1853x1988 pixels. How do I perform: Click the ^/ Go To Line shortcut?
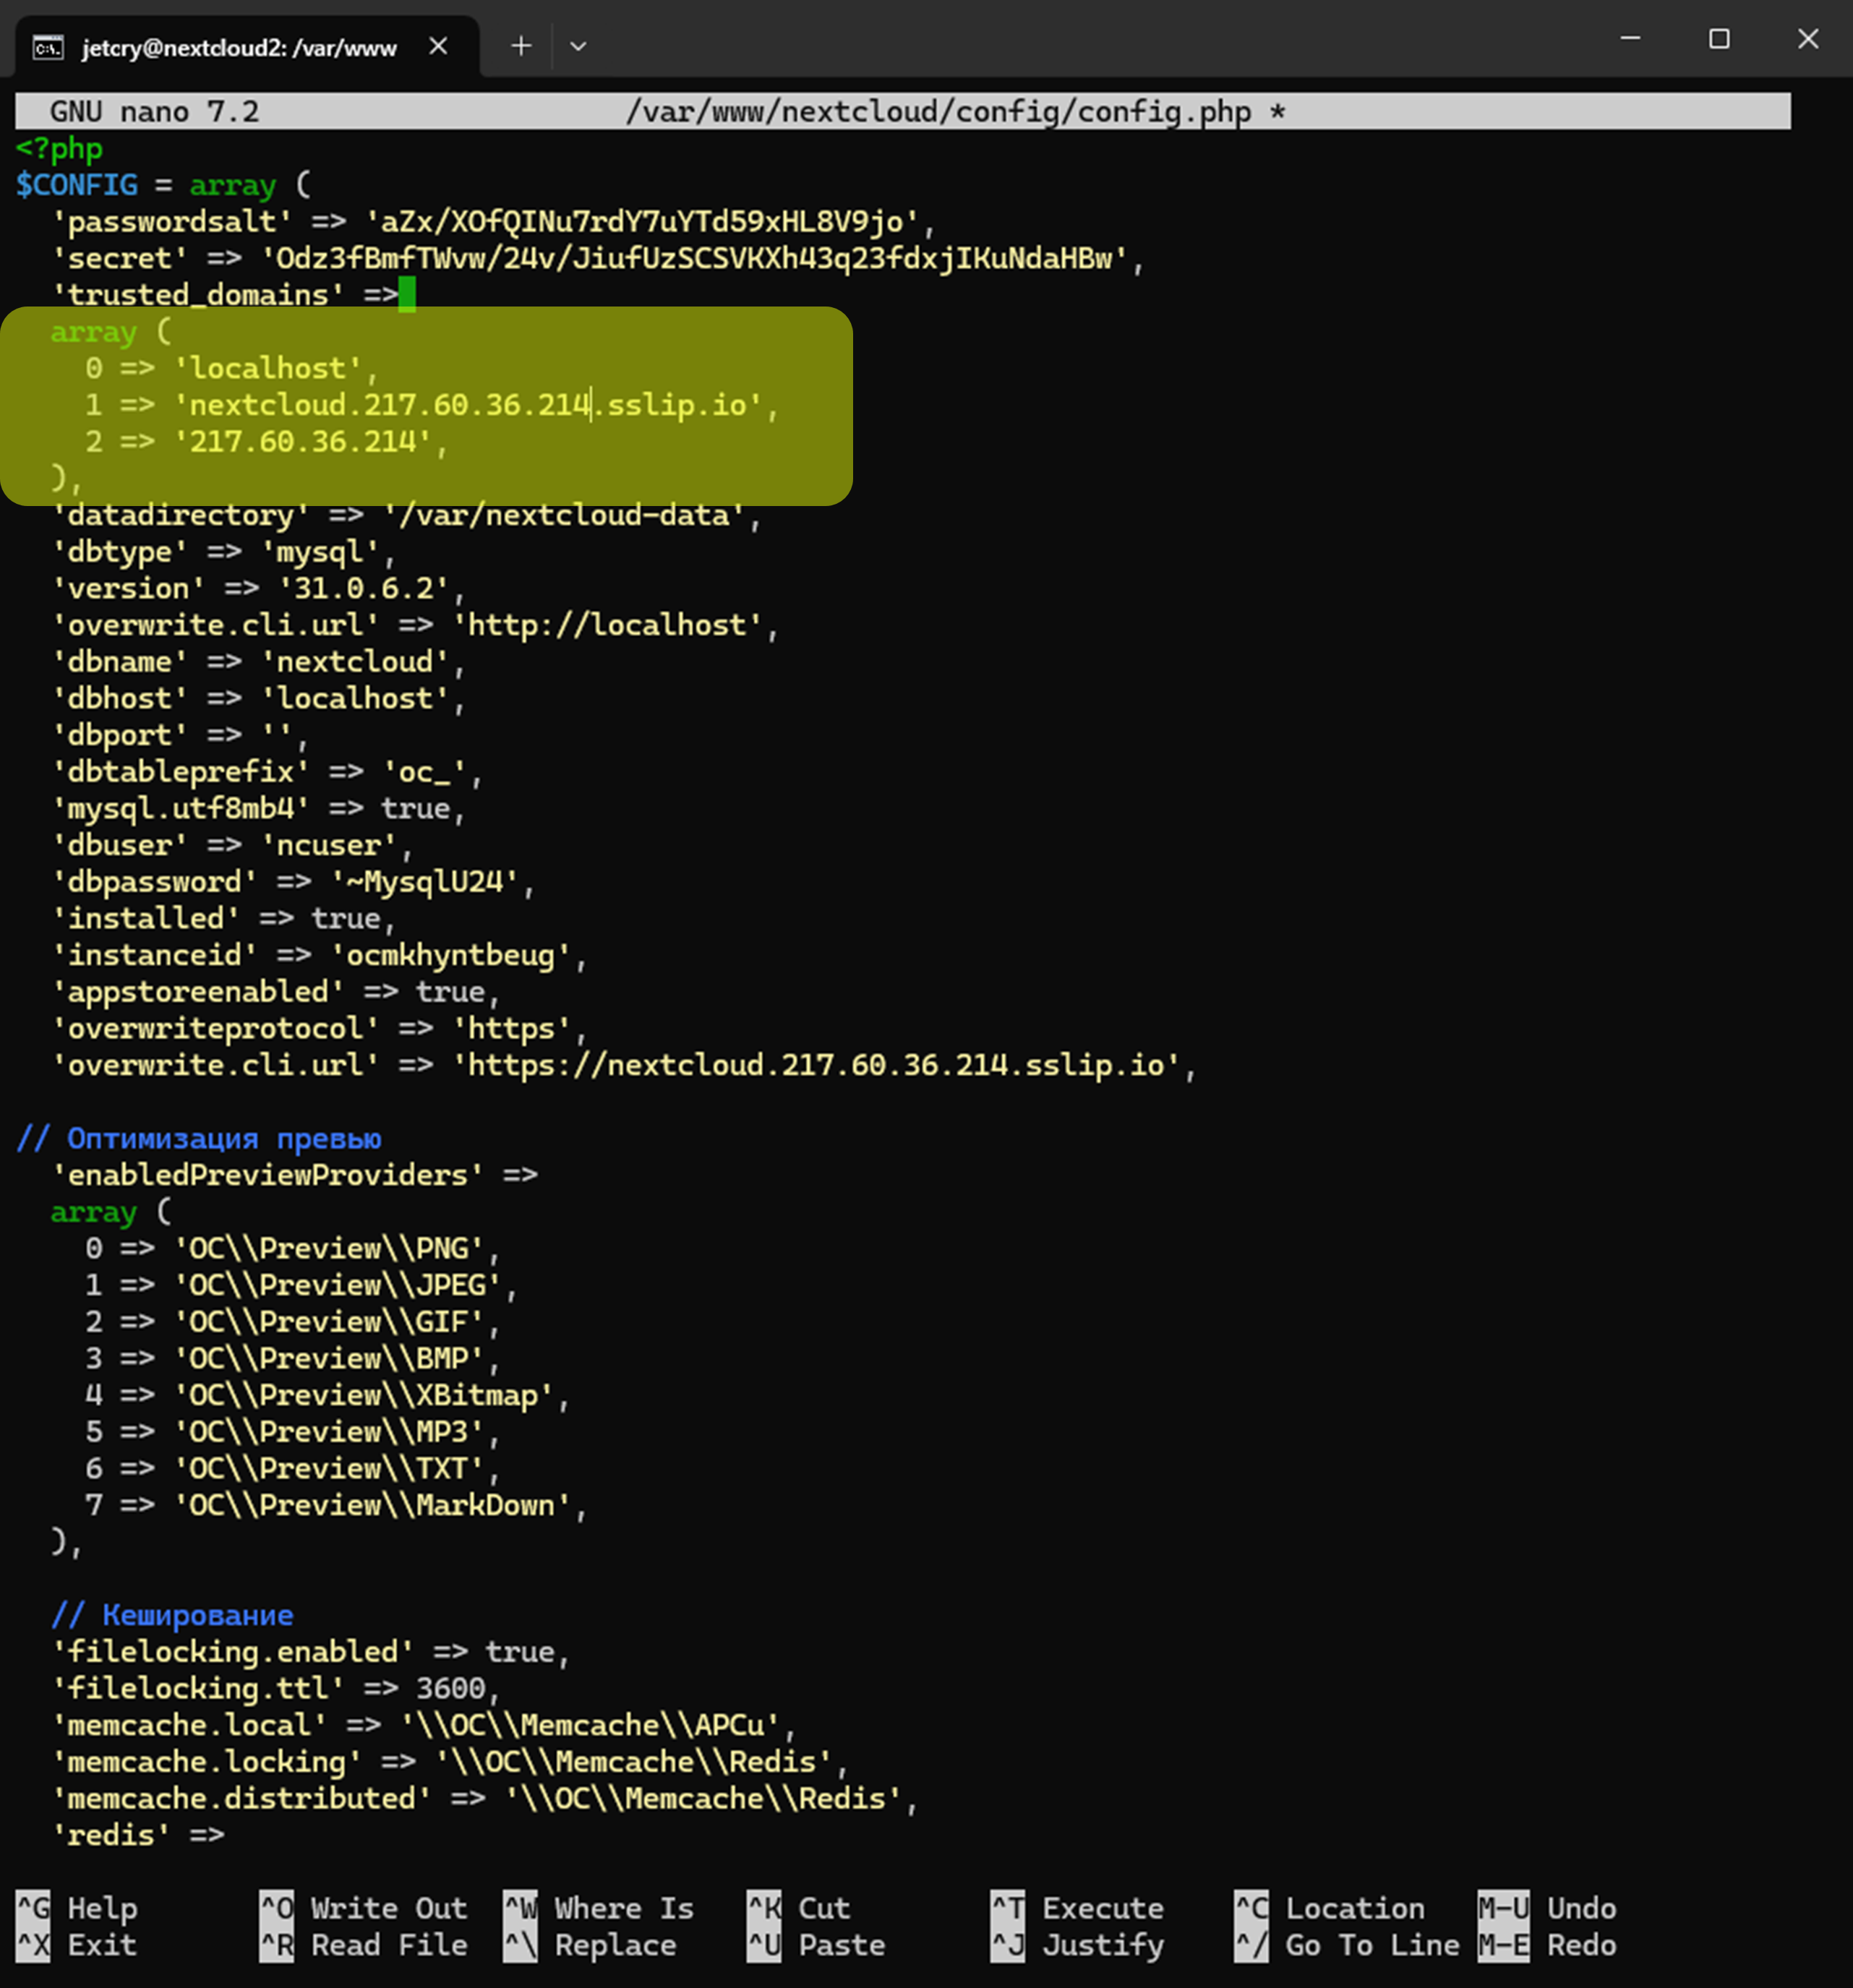click(x=1347, y=1945)
